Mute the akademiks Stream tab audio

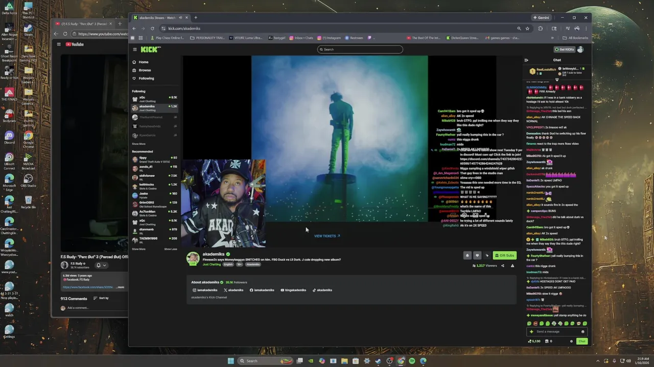[180, 17]
